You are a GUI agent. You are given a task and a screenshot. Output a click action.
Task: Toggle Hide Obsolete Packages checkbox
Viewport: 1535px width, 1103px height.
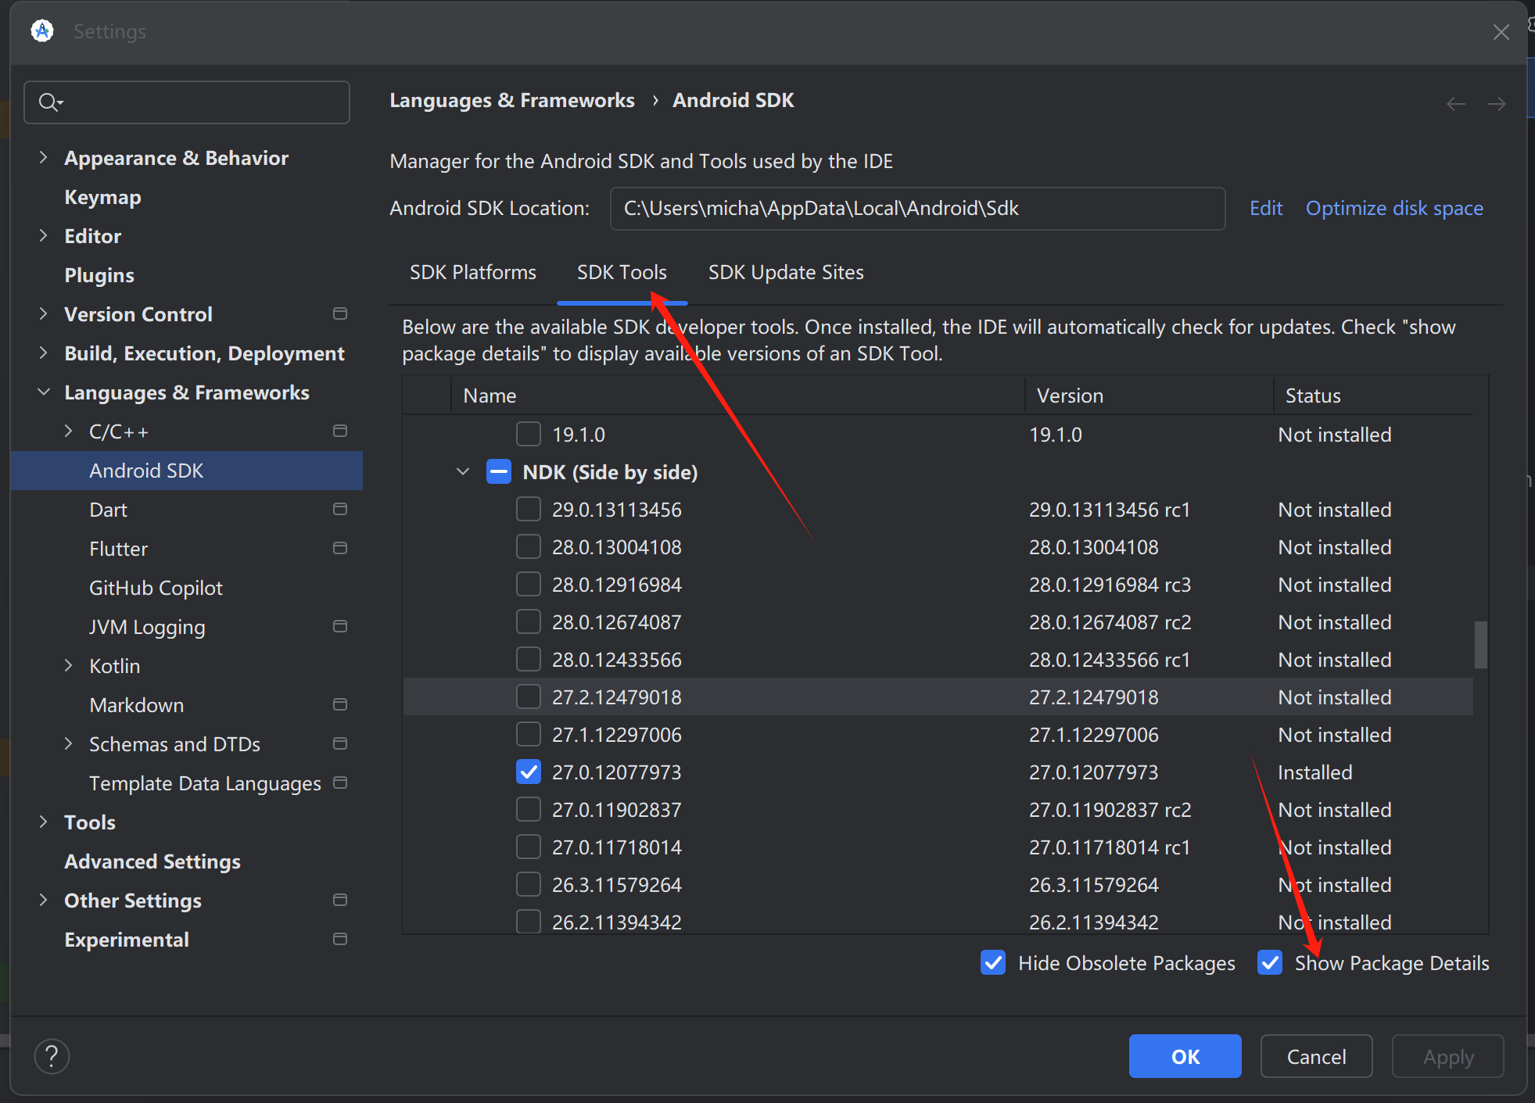tap(993, 962)
